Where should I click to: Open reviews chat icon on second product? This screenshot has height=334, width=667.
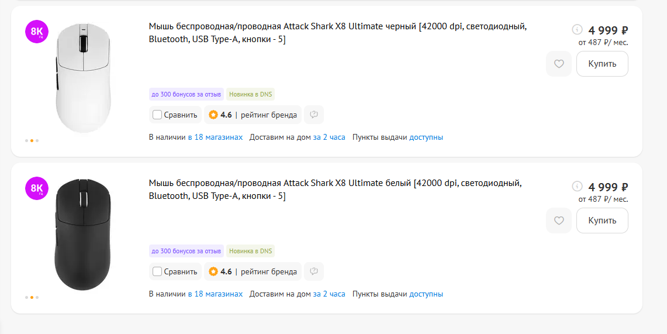tap(314, 271)
